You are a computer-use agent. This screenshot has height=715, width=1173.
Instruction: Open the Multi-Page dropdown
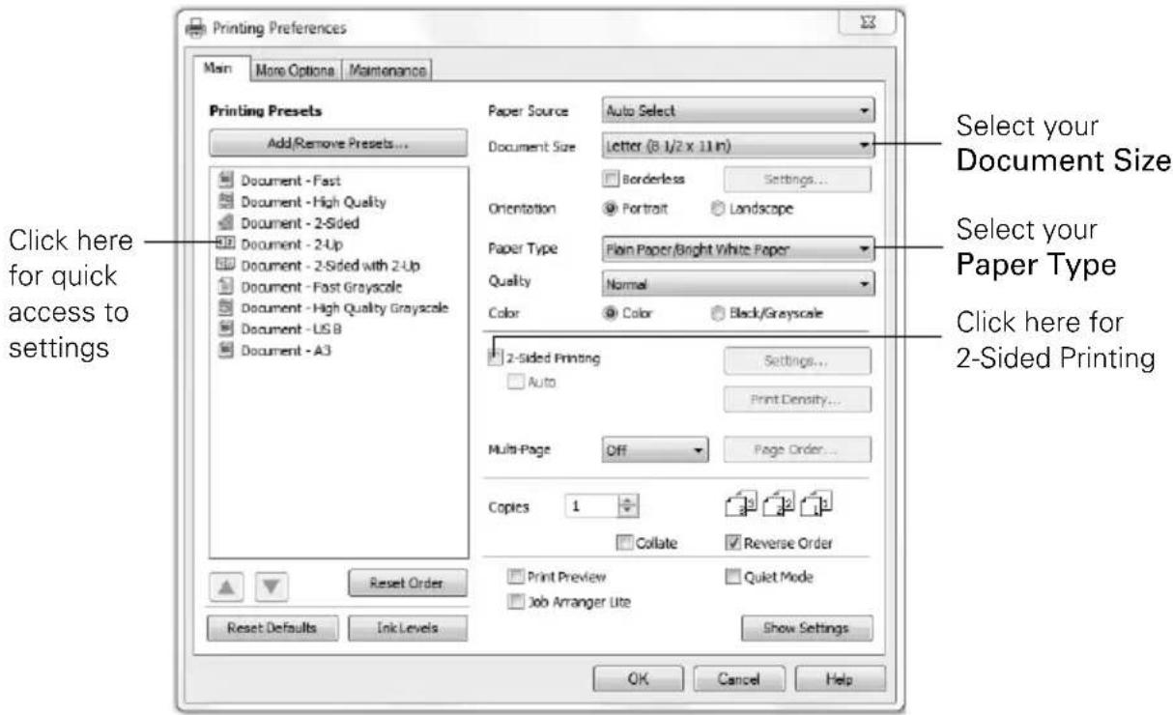[x=654, y=450]
